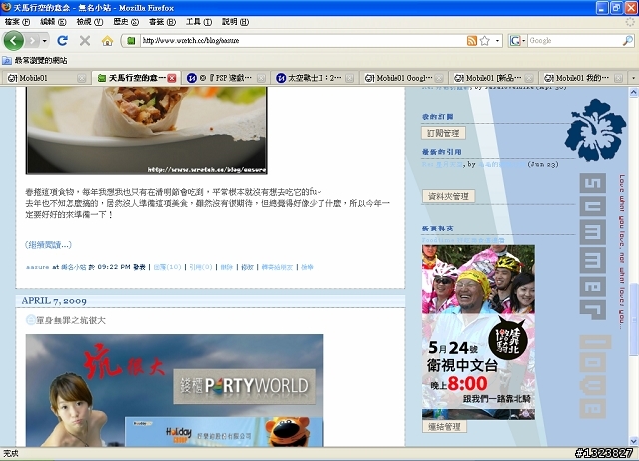Open the 引用(0) trackback link
Screen dimensions: 639x461
pyautogui.click(x=201, y=267)
